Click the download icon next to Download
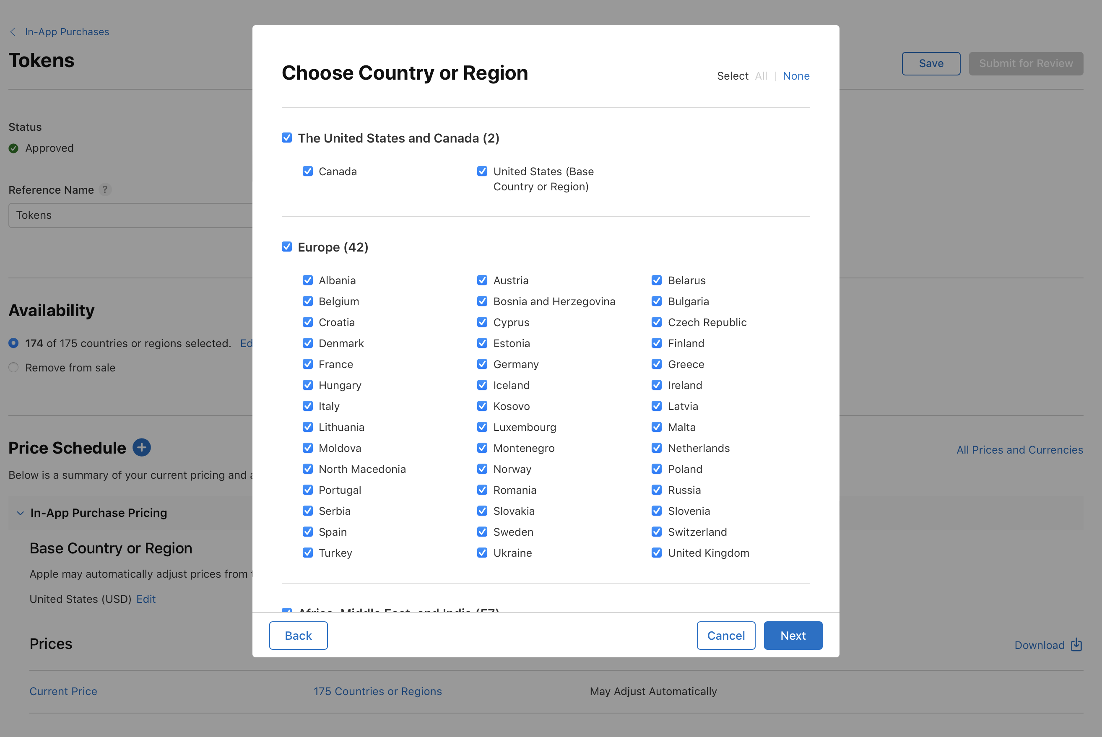Image resolution: width=1102 pixels, height=737 pixels. [1076, 645]
